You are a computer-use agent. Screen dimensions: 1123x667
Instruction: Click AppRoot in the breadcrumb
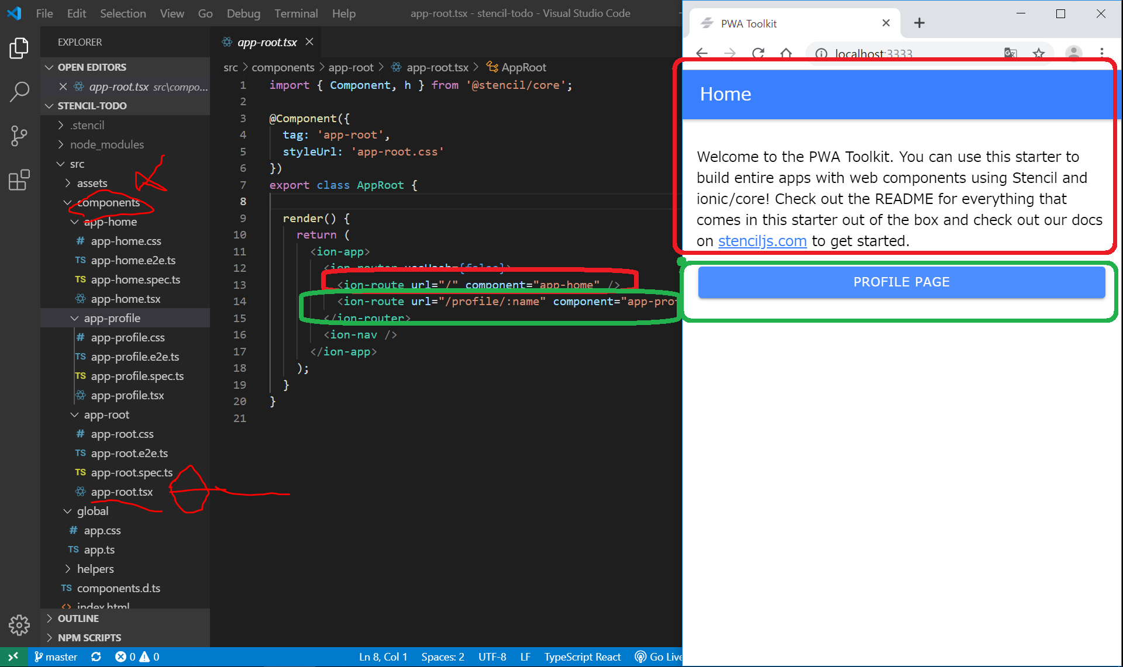tap(523, 67)
